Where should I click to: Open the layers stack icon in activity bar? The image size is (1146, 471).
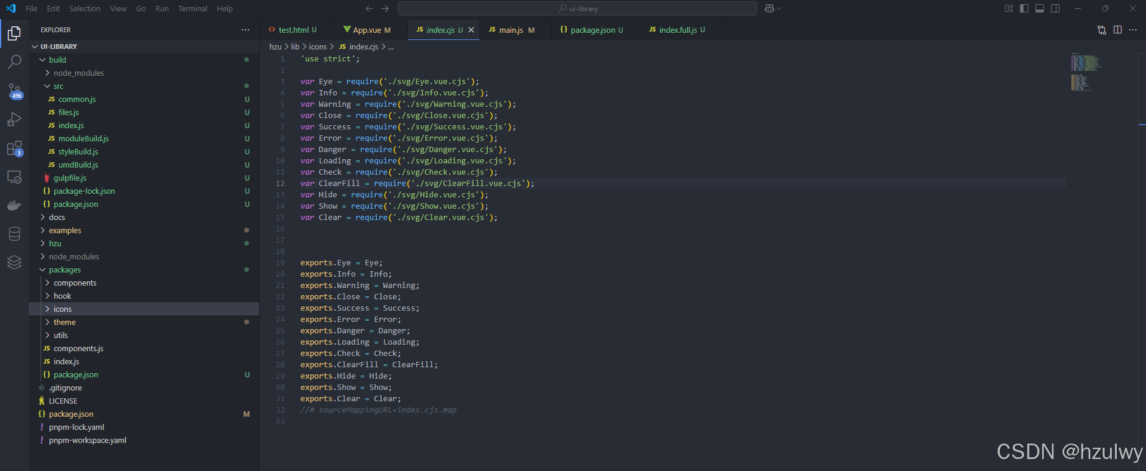(14, 262)
